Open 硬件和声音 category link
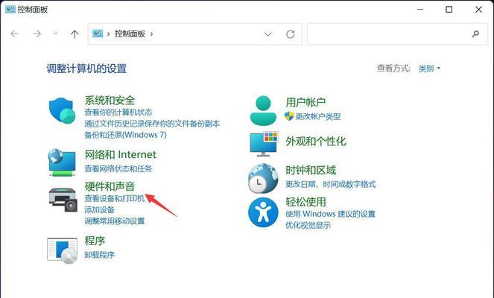This screenshot has width=494, height=298. [110, 186]
